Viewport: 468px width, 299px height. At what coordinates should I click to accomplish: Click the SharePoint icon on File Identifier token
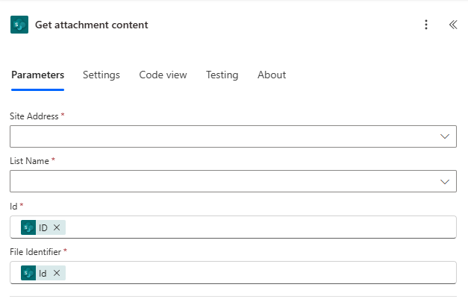click(x=28, y=273)
